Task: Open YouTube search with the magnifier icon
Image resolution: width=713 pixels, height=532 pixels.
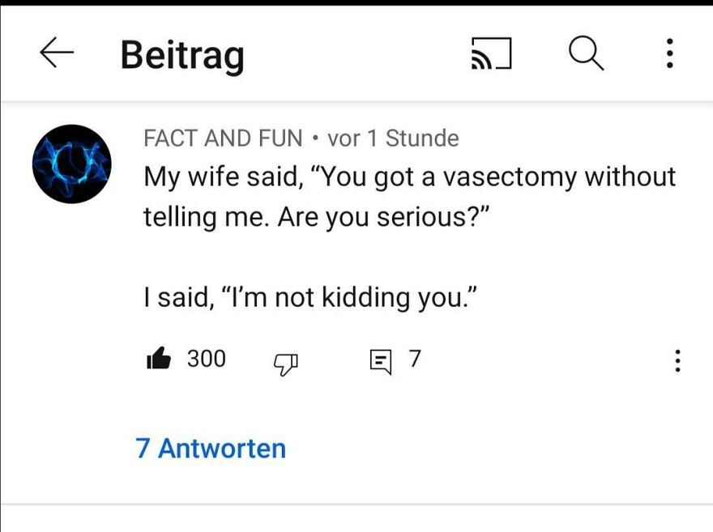Action: click(x=585, y=53)
